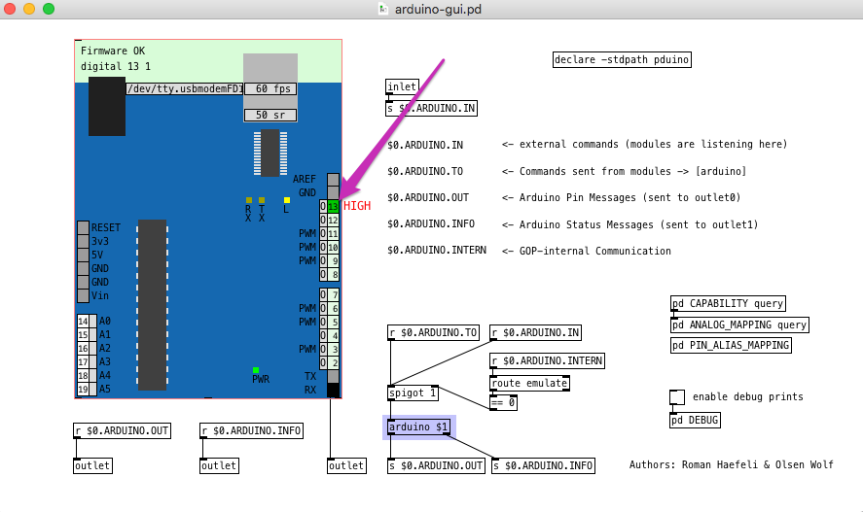The width and height of the screenshot is (863, 512).
Task: Click the black USB port block
Action: point(106,107)
